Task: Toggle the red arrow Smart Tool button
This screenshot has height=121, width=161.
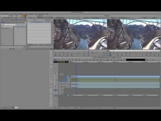Action: coord(56,77)
